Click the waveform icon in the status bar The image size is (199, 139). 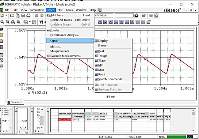point(190,137)
